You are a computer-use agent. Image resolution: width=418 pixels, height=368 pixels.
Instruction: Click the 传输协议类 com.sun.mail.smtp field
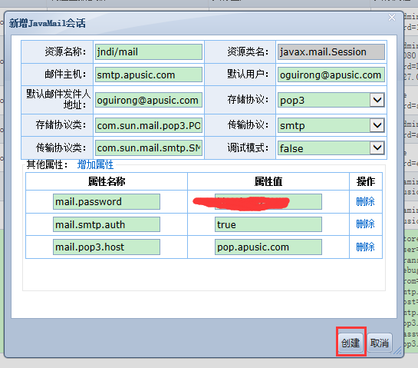point(149,148)
